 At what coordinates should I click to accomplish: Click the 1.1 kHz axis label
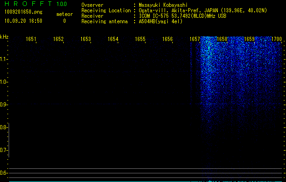coord(4,59)
